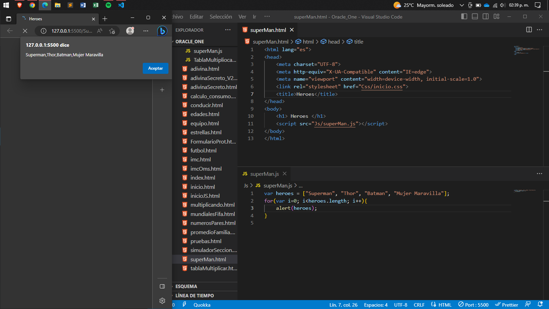Click the Aceptar button in the alert
The image size is (549, 309).
[155, 68]
